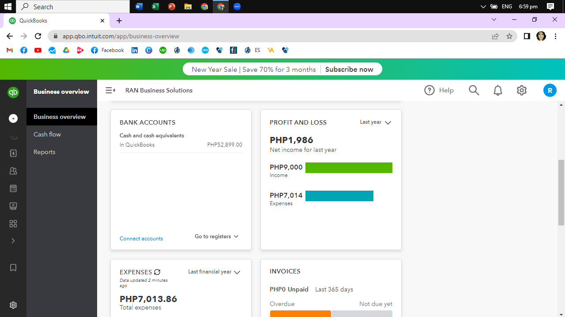
Task: Open the Go to registers dropdown
Action: click(x=217, y=236)
